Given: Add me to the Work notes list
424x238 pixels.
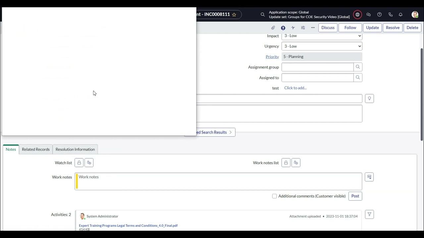Looking at the screenshot, I should coord(296,163).
